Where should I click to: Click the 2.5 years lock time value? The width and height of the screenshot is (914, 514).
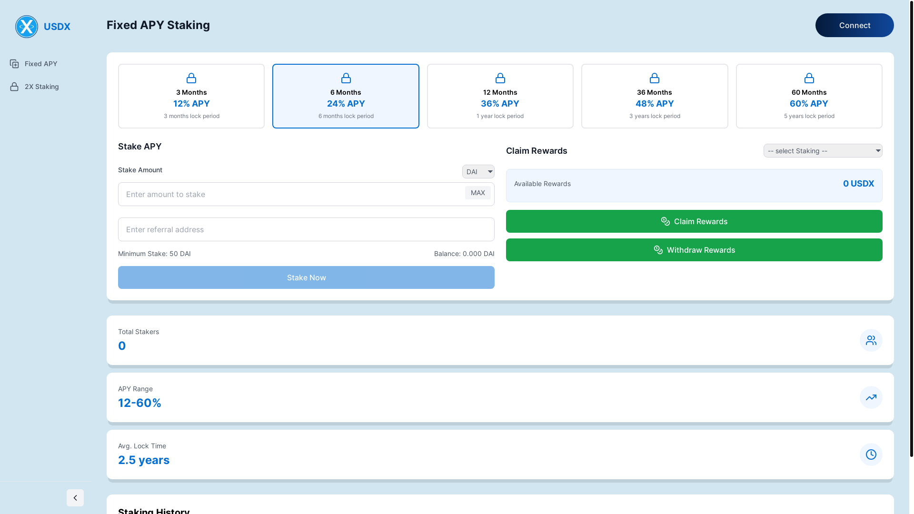(144, 460)
